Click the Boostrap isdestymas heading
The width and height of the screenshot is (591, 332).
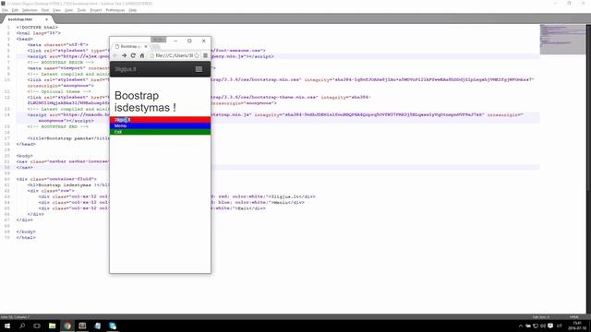[145, 101]
